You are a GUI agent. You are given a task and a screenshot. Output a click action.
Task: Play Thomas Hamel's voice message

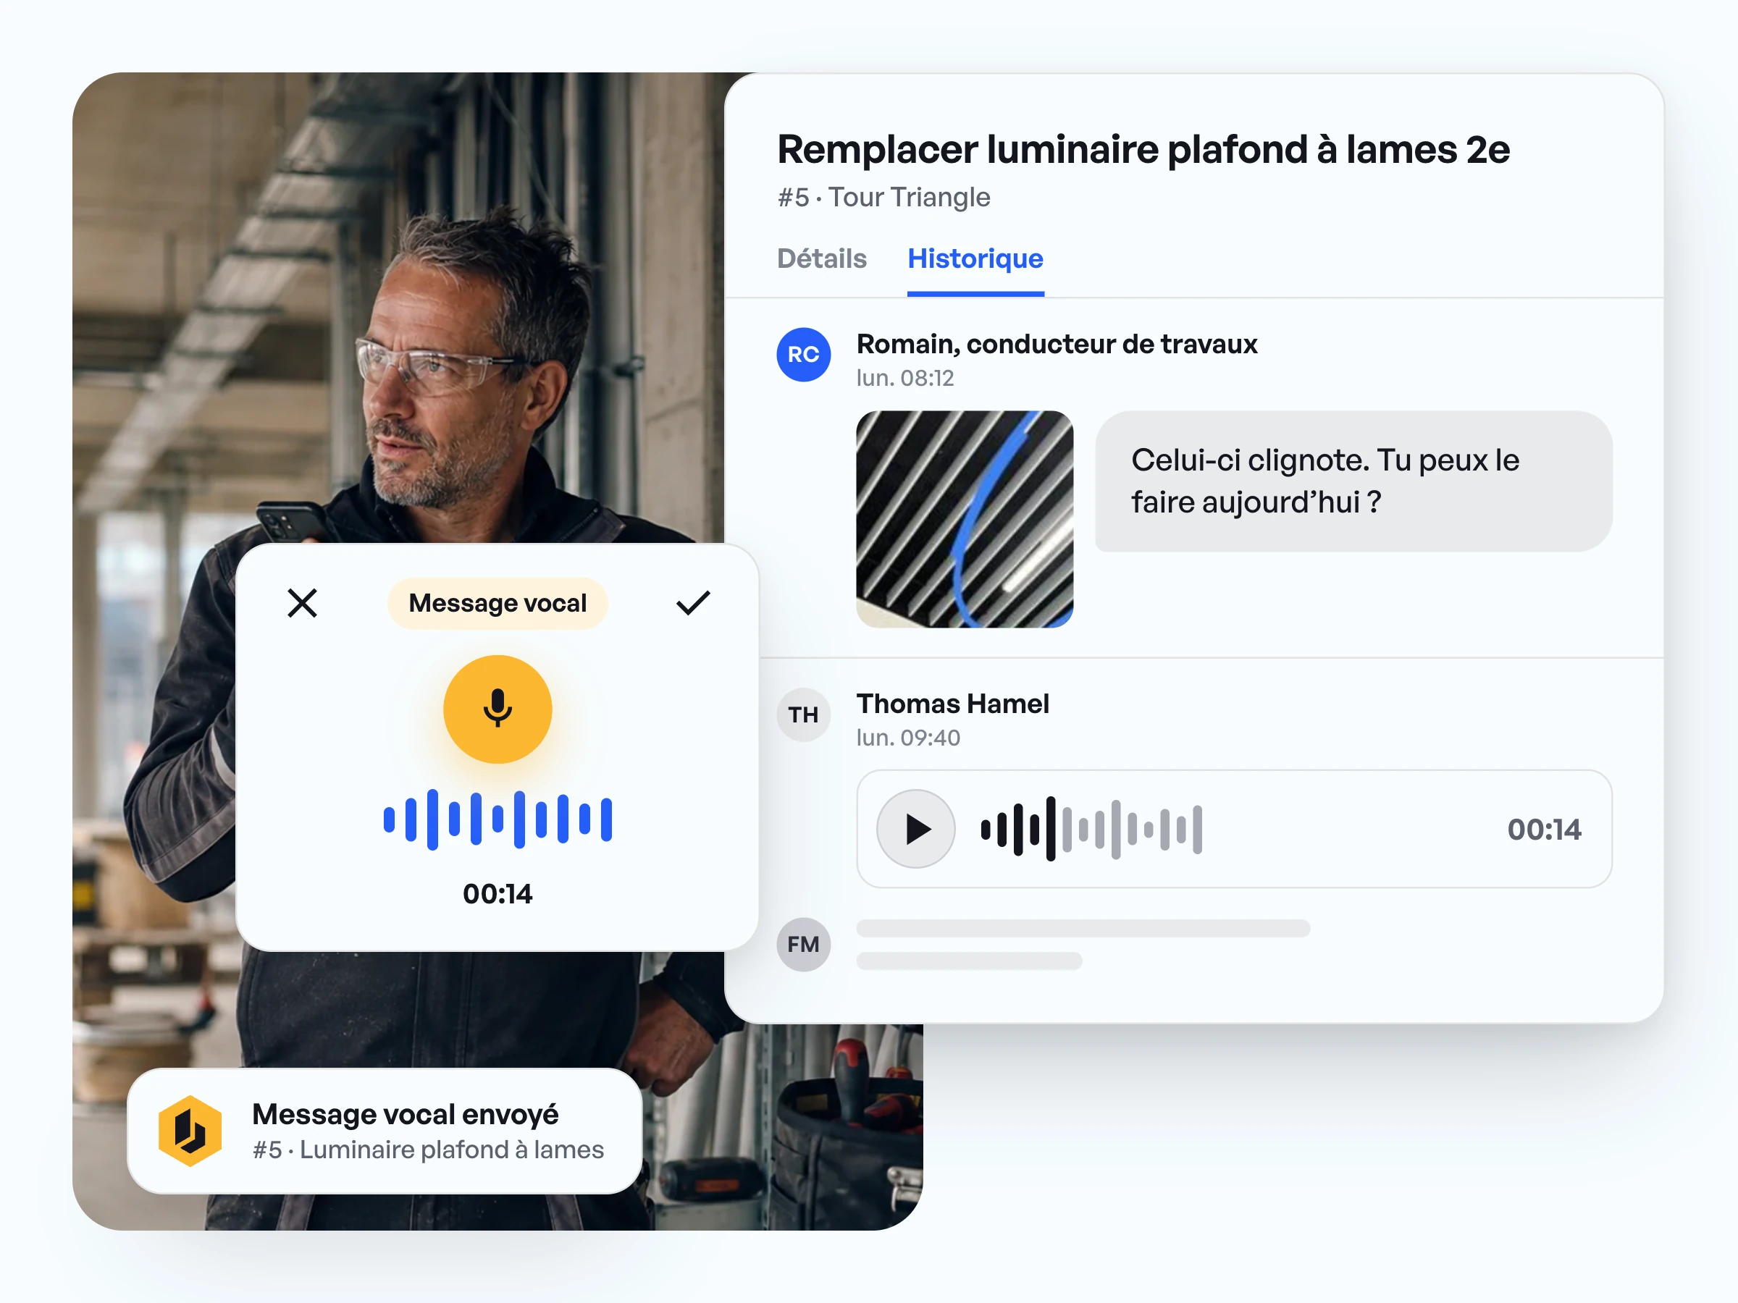coord(915,829)
